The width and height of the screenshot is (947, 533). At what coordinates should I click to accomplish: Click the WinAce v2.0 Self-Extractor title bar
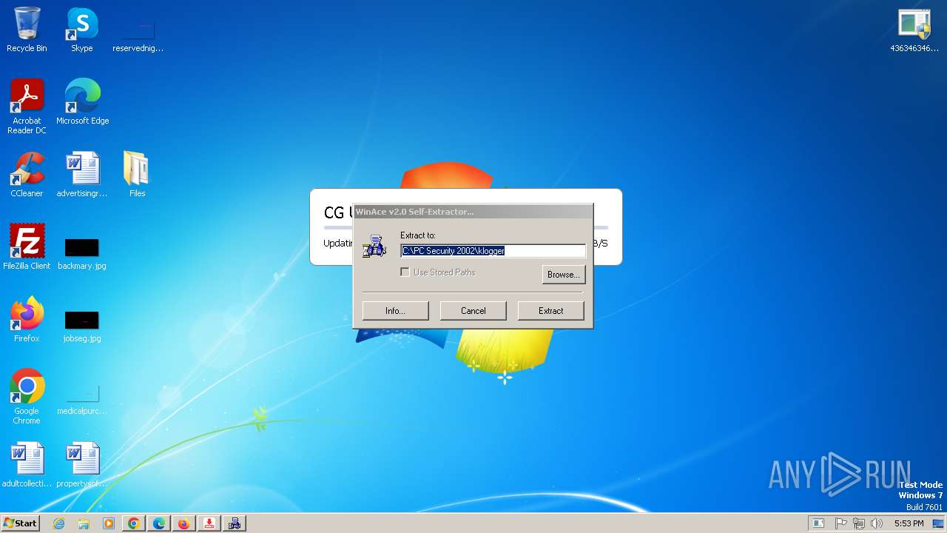pyautogui.click(x=473, y=212)
